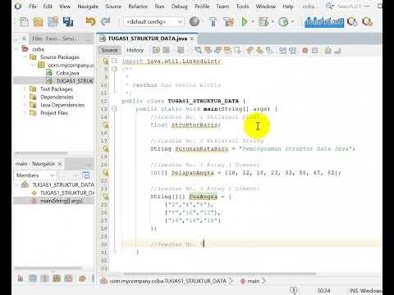The width and height of the screenshot is (394, 295).
Task: Toggle Show Inherited Members in the Navigator
Action: point(21,279)
